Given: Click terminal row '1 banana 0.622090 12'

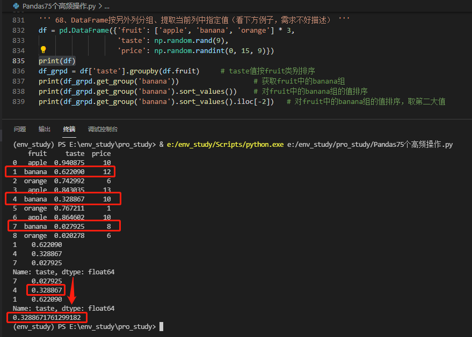Looking at the screenshot, I should click(x=62, y=172).
